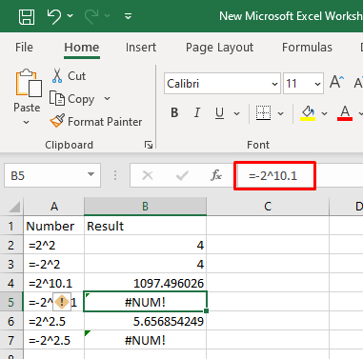Select cell containing =2^2.5
This screenshot has height=359, width=363.
coord(53,321)
